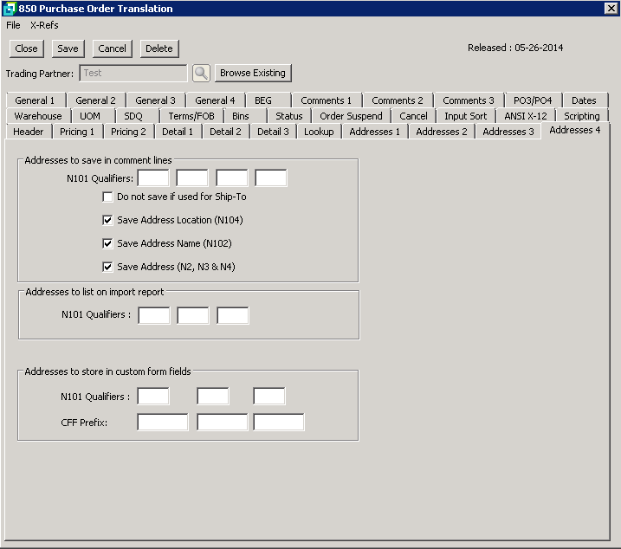Select the Scripting tab

581,116
